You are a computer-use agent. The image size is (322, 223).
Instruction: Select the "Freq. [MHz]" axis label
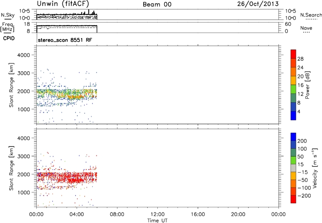pos(7,27)
